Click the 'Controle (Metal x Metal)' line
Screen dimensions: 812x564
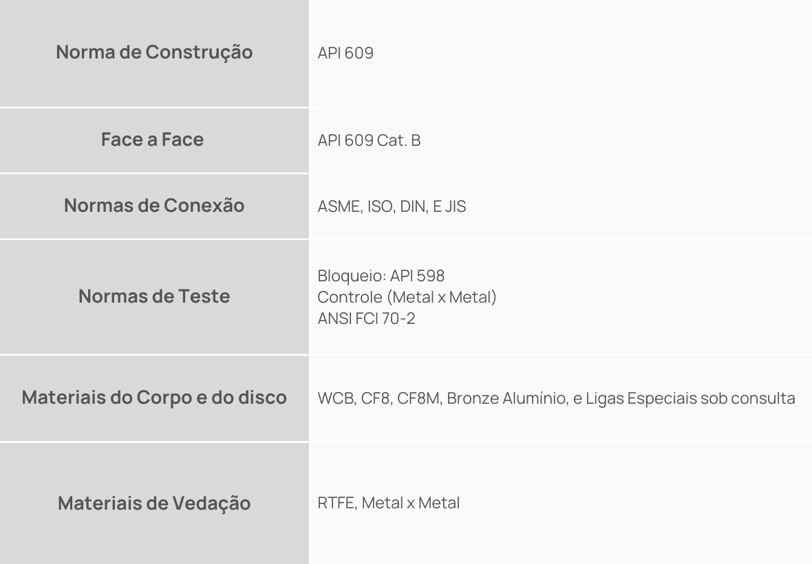[407, 297]
